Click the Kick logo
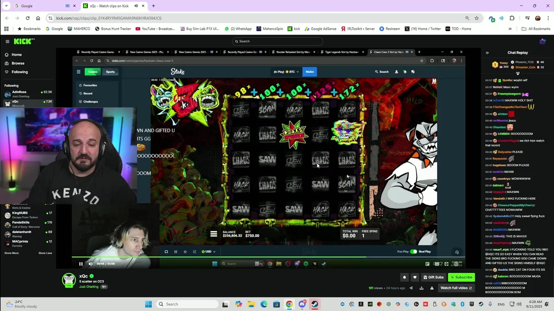 point(24,41)
